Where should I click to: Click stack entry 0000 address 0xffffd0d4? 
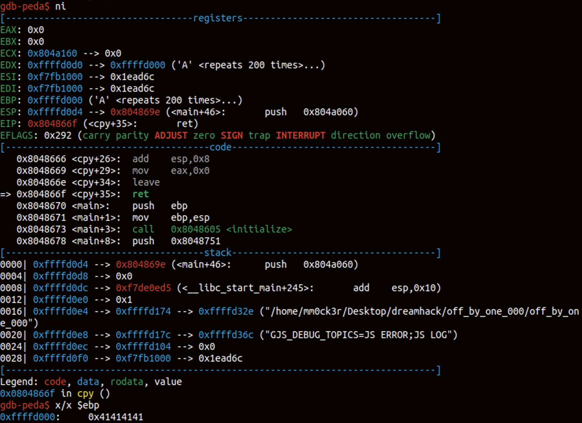coord(61,265)
